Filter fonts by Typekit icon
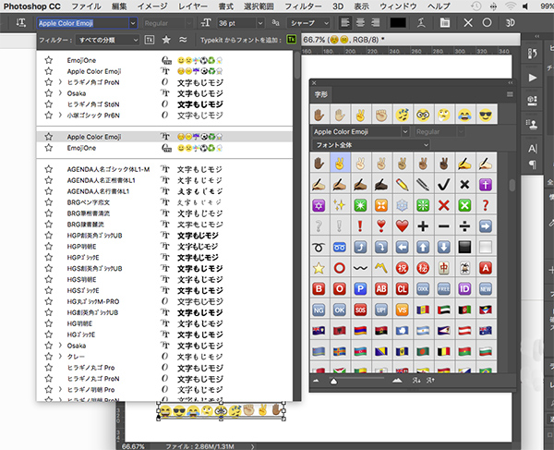The height and width of the screenshot is (450, 554). pos(150,40)
